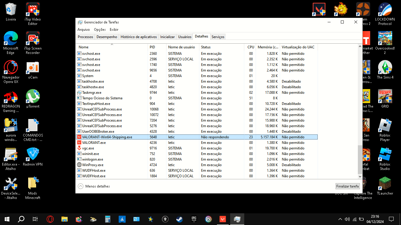Screen dimensions: 401x225
Task: Select GRID desktop shortcut
Action: 385,99
